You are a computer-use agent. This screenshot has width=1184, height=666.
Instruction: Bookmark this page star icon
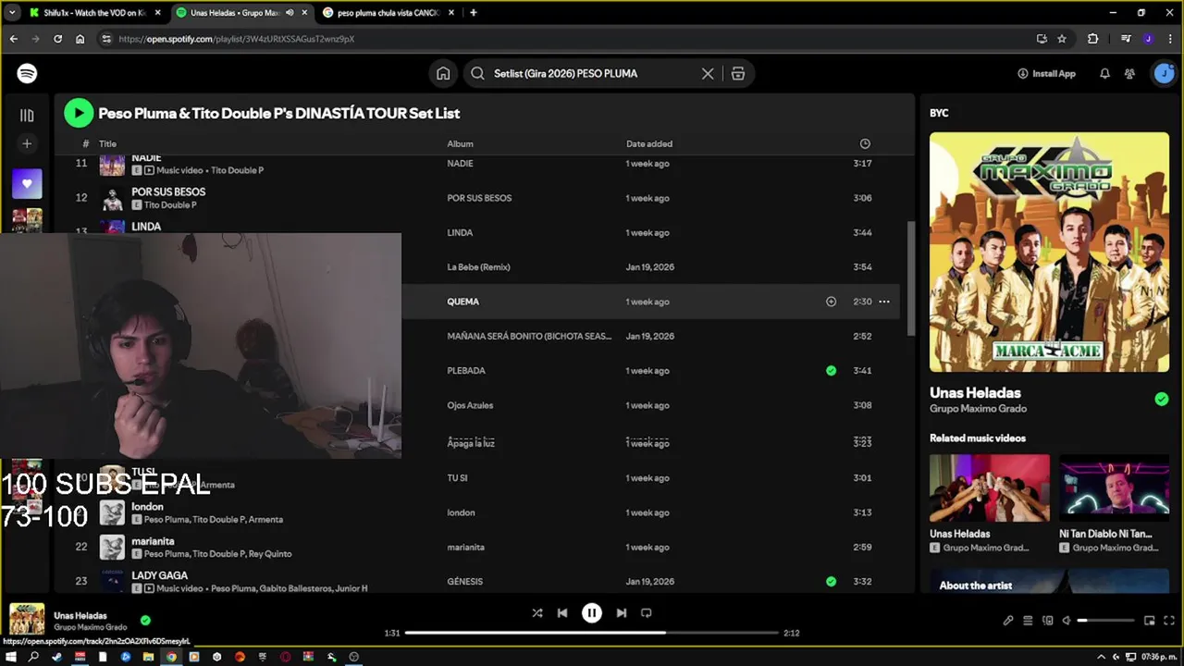(x=1062, y=39)
